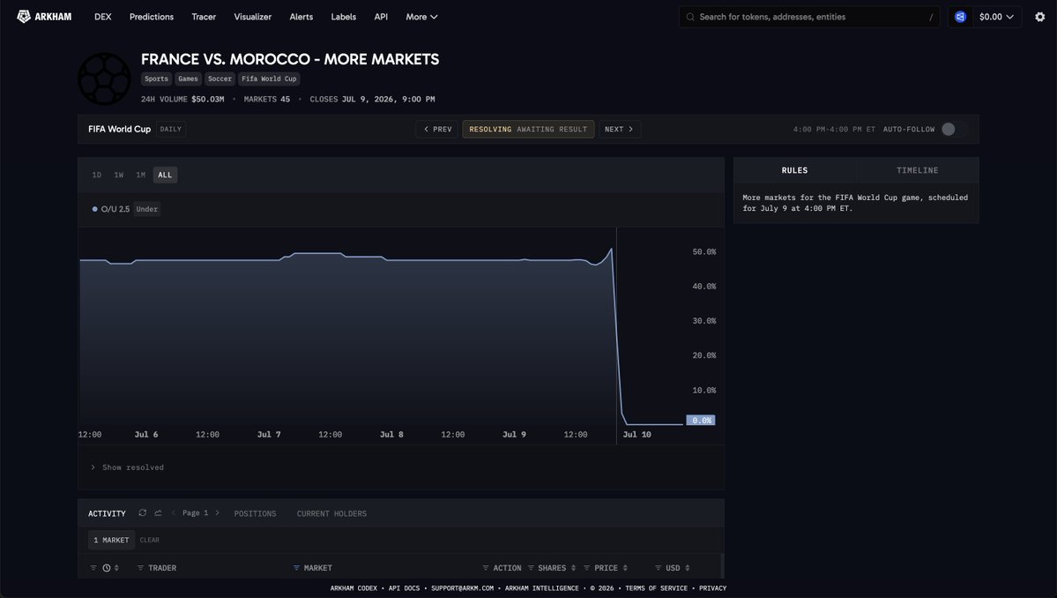
Task: Open the DEX menu
Action: tap(102, 17)
